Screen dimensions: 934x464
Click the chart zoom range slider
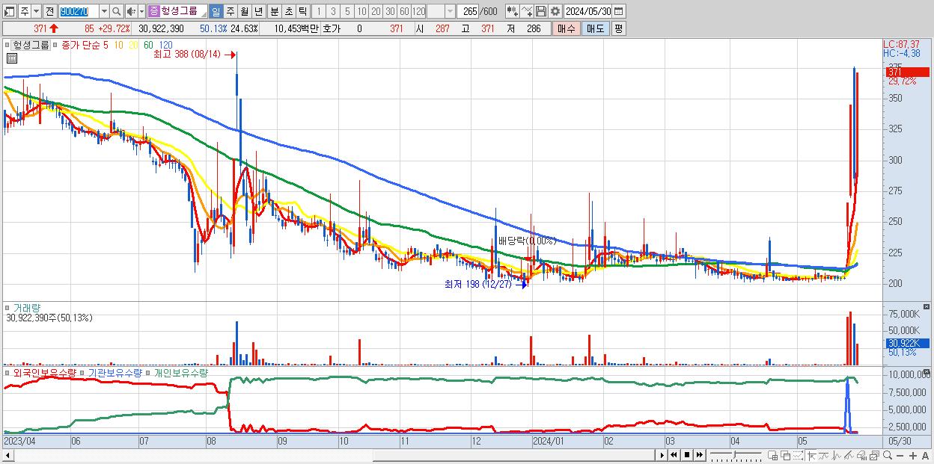[x=736, y=455]
